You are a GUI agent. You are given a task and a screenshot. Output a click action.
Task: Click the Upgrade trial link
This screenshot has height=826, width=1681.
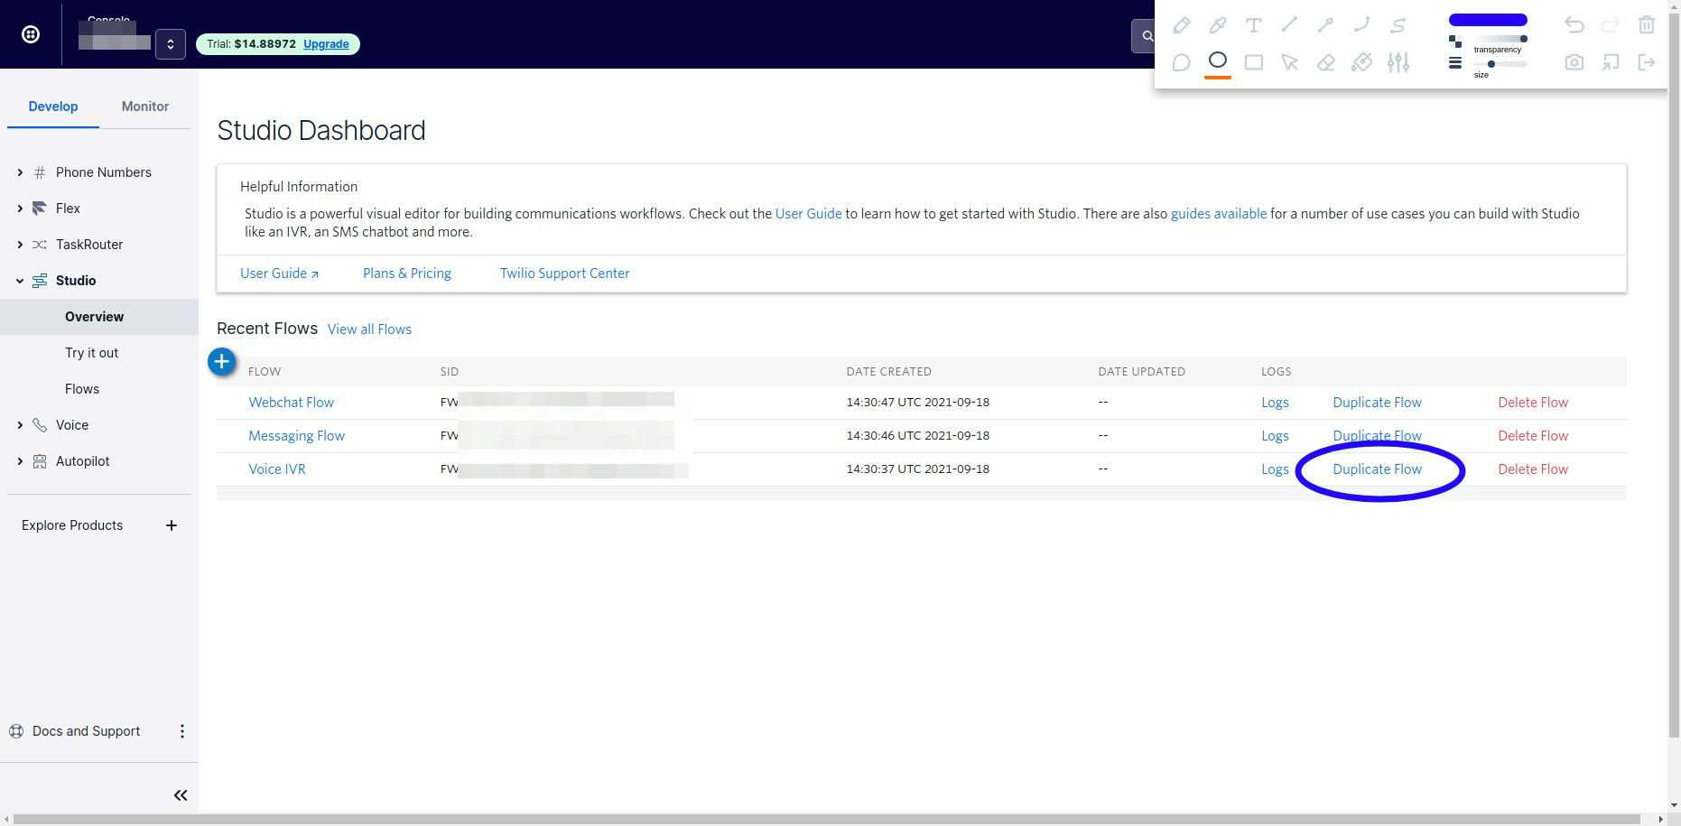pyautogui.click(x=326, y=44)
